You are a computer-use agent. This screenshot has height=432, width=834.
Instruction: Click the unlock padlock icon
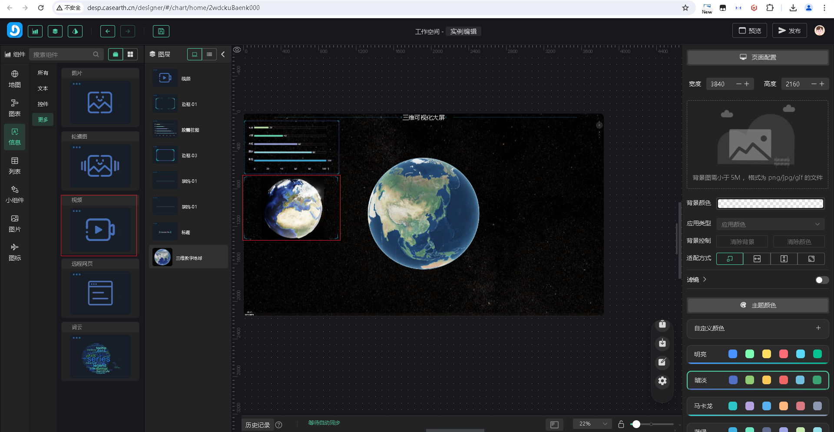pos(621,424)
